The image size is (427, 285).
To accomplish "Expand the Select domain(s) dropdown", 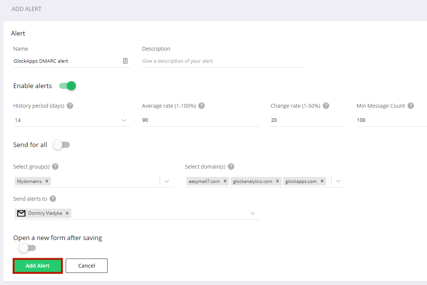I will [338, 181].
